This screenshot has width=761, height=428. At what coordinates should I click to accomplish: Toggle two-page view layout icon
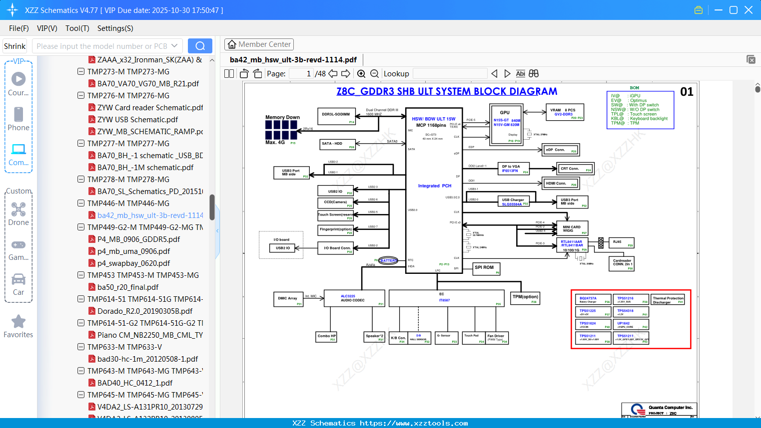(x=229, y=74)
